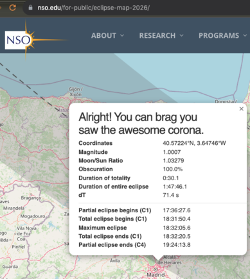Click the 'Coordinates' row label
This screenshot has height=279, width=250.
click(x=96, y=143)
